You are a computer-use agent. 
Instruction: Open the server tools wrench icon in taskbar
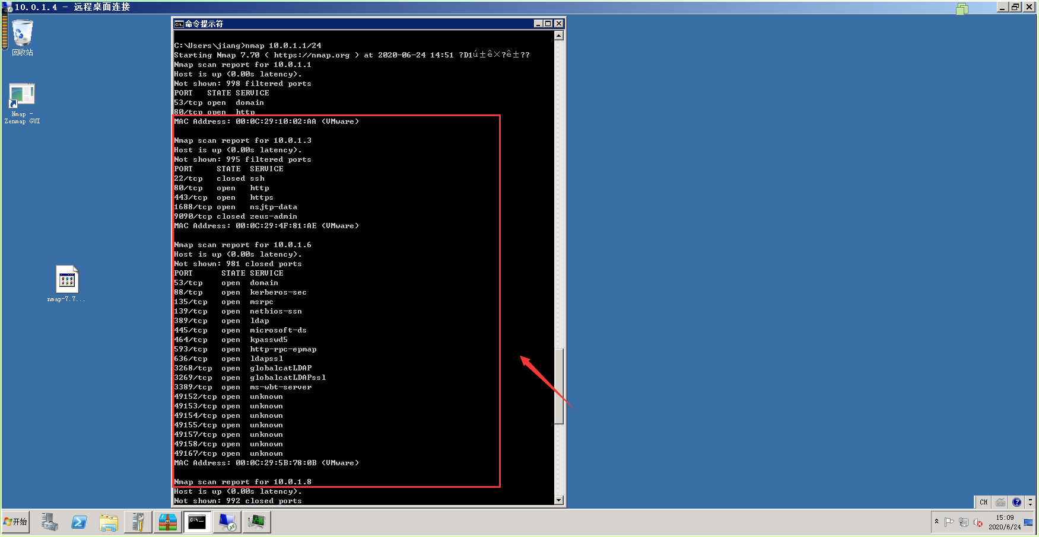[138, 522]
